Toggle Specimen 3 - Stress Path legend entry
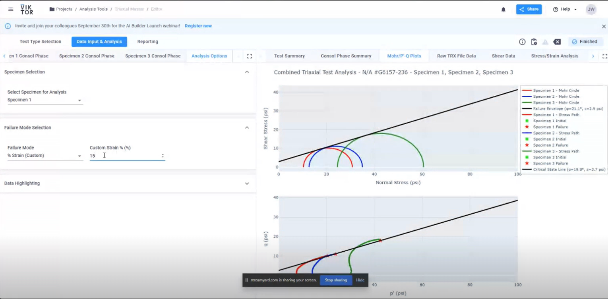608x299 pixels. tap(556, 151)
